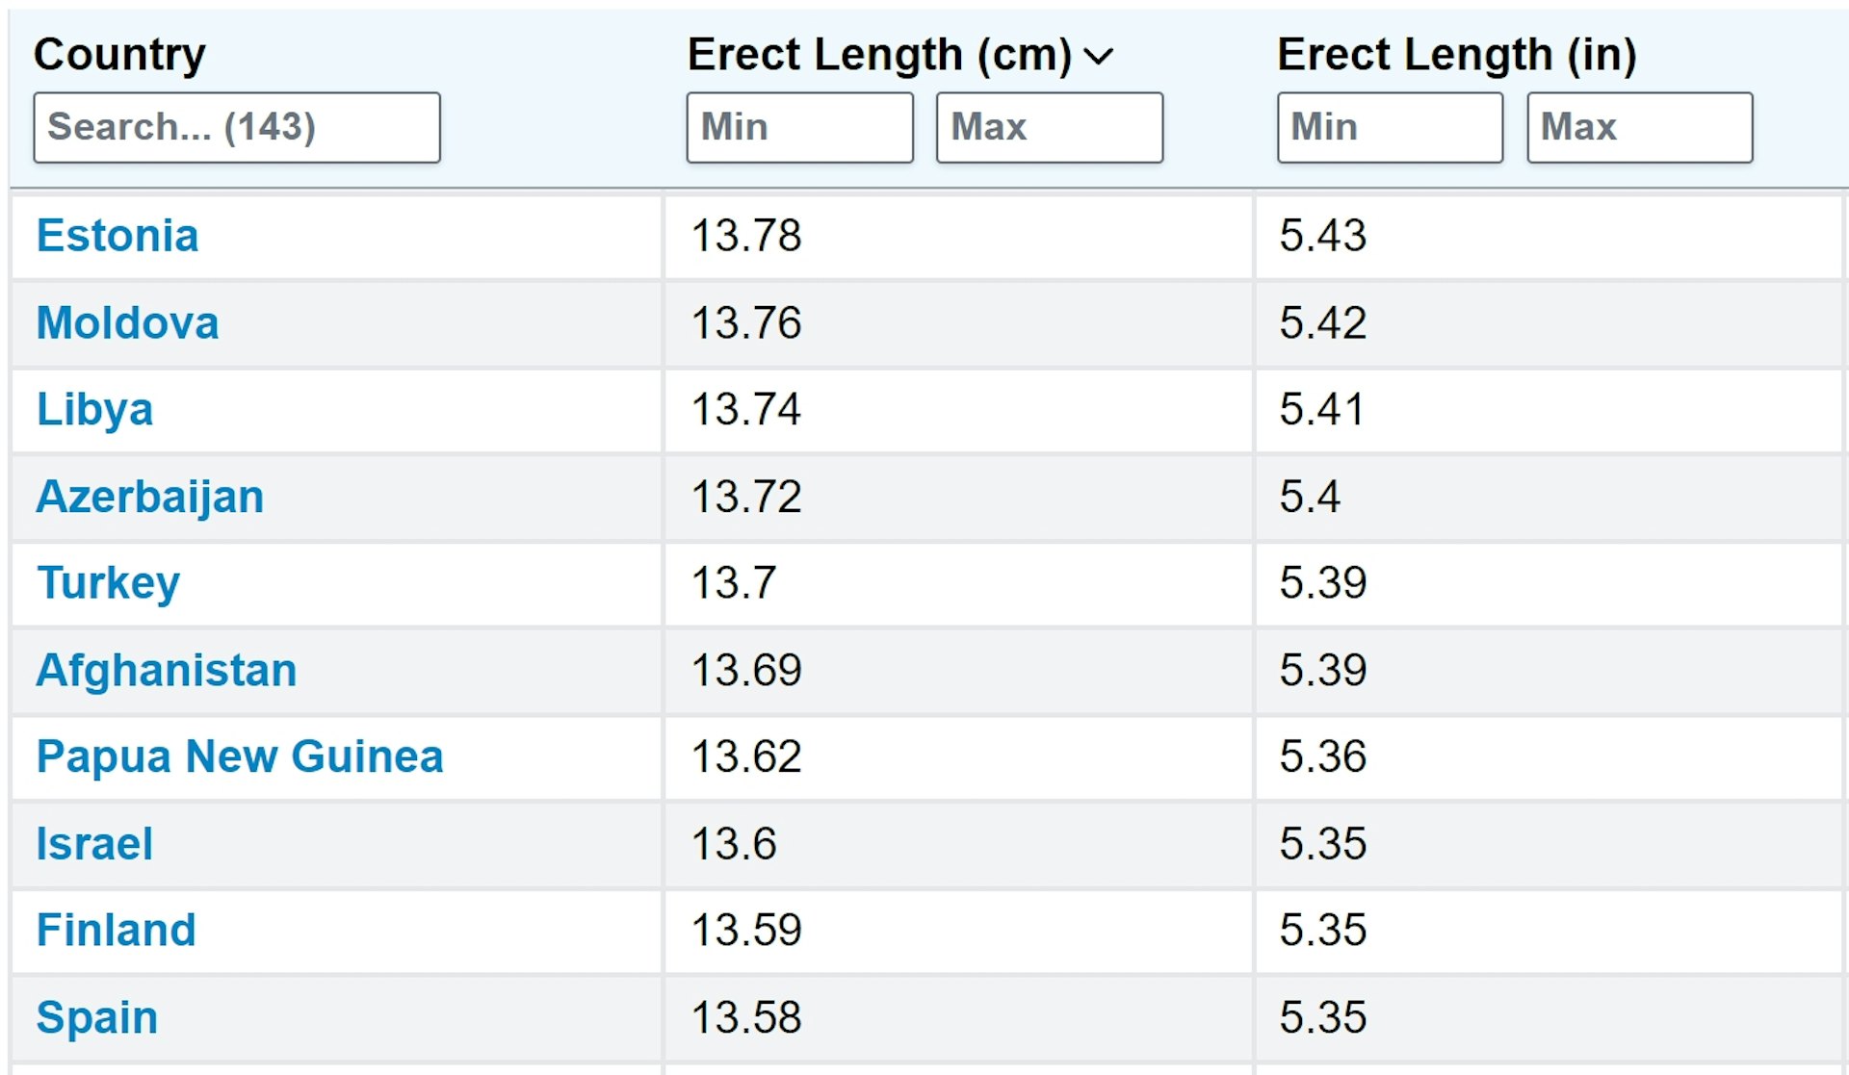Open the Papua New Guinea link
Image resolution: width=1849 pixels, height=1075 pixels.
coord(240,756)
